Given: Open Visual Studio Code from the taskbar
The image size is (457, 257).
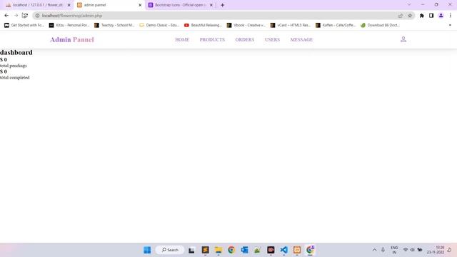Looking at the screenshot, I should [x=283, y=250].
